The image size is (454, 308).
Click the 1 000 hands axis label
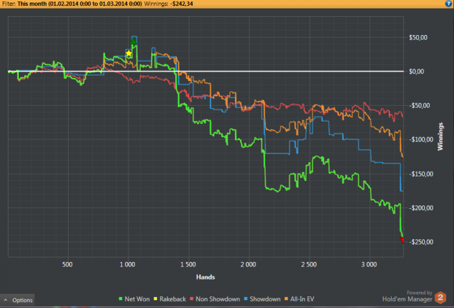[x=127, y=265]
